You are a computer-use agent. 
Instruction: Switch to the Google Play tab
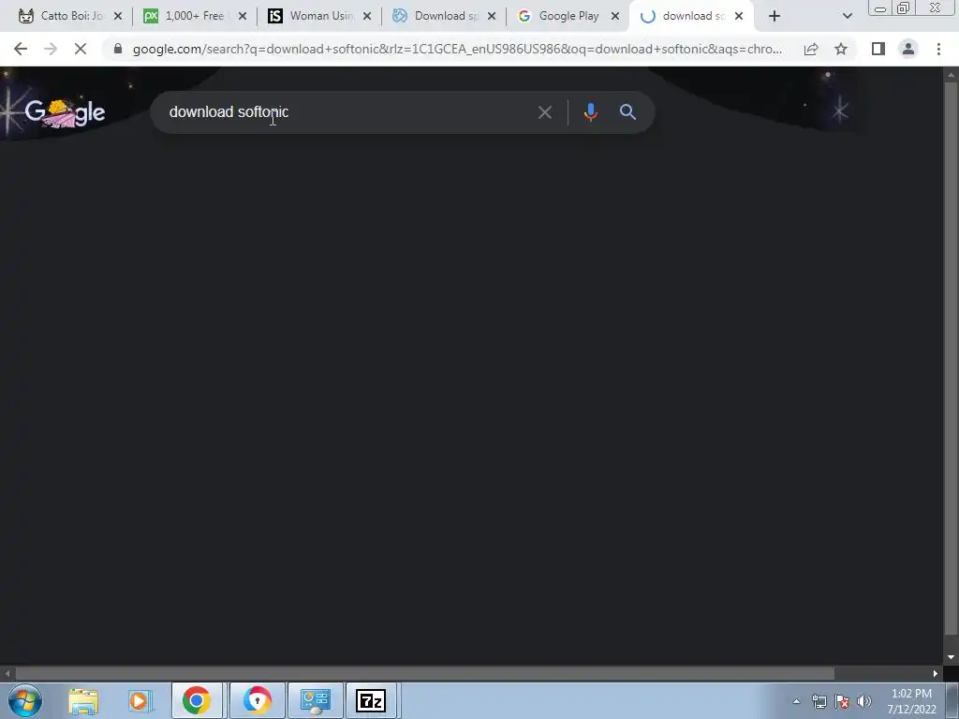(x=568, y=16)
